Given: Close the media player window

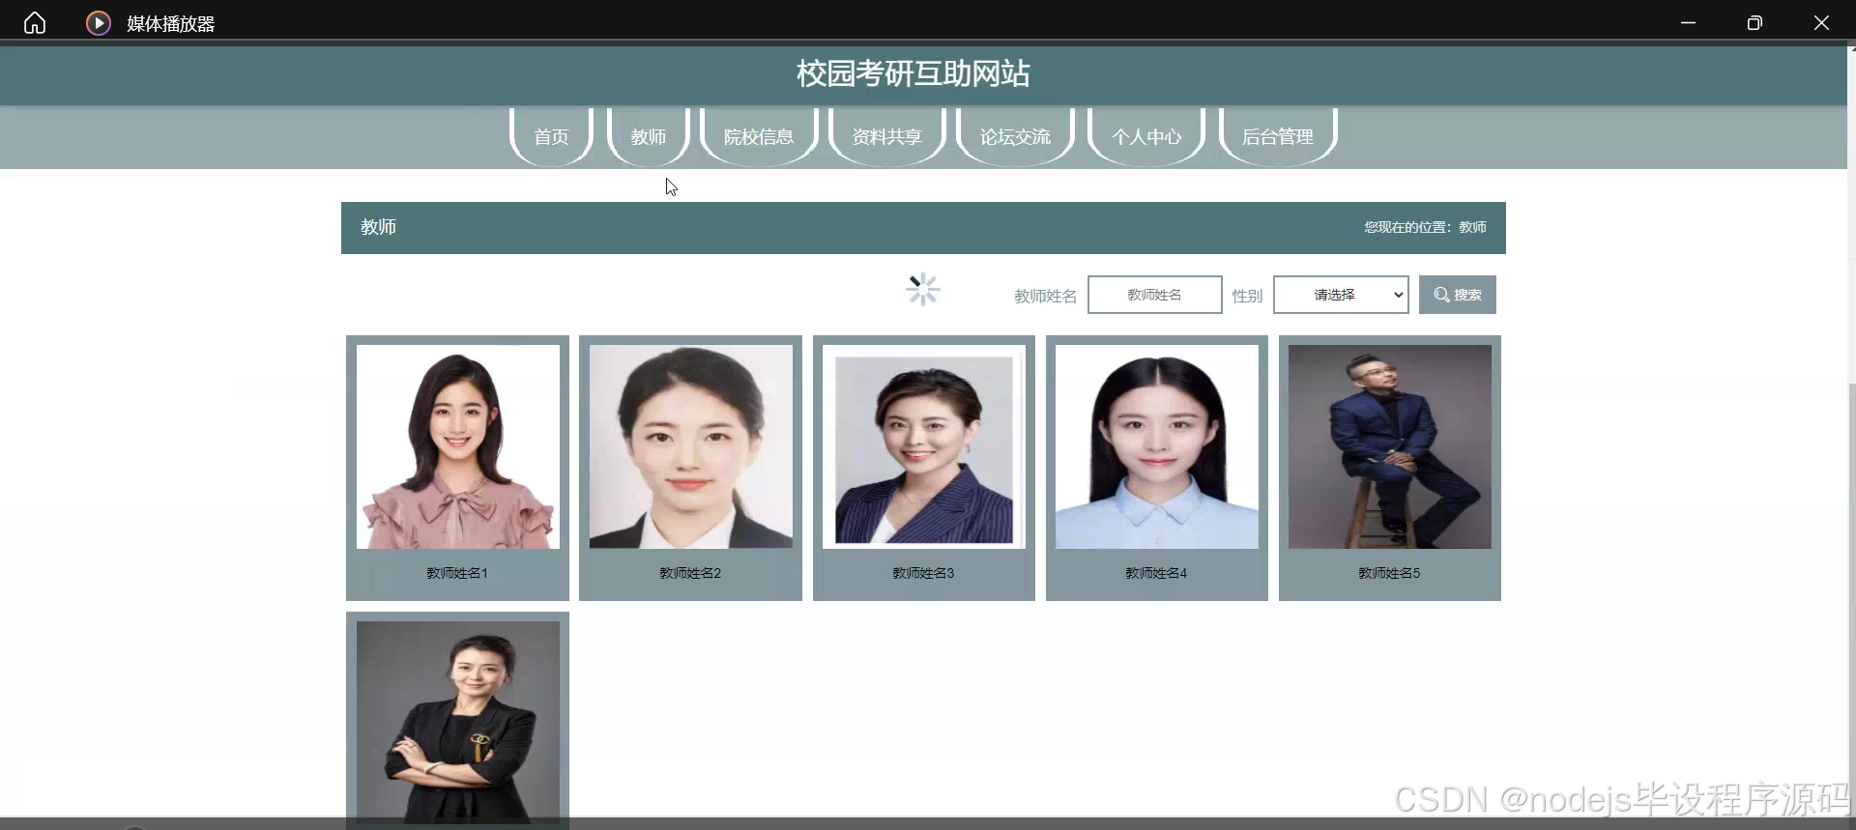Looking at the screenshot, I should (1821, 23).
